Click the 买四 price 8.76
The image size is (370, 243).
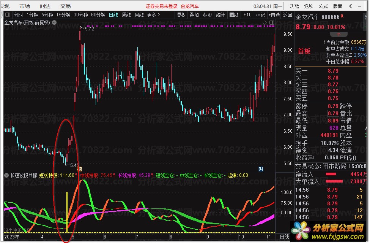(333, 91)
